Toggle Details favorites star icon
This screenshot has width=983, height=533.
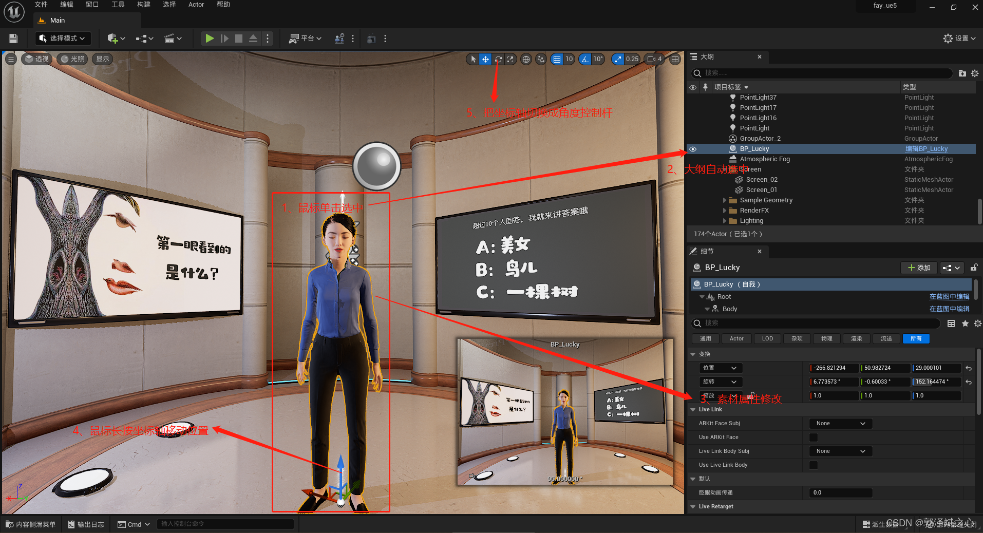pyautogui.click(x=965, y=323)
